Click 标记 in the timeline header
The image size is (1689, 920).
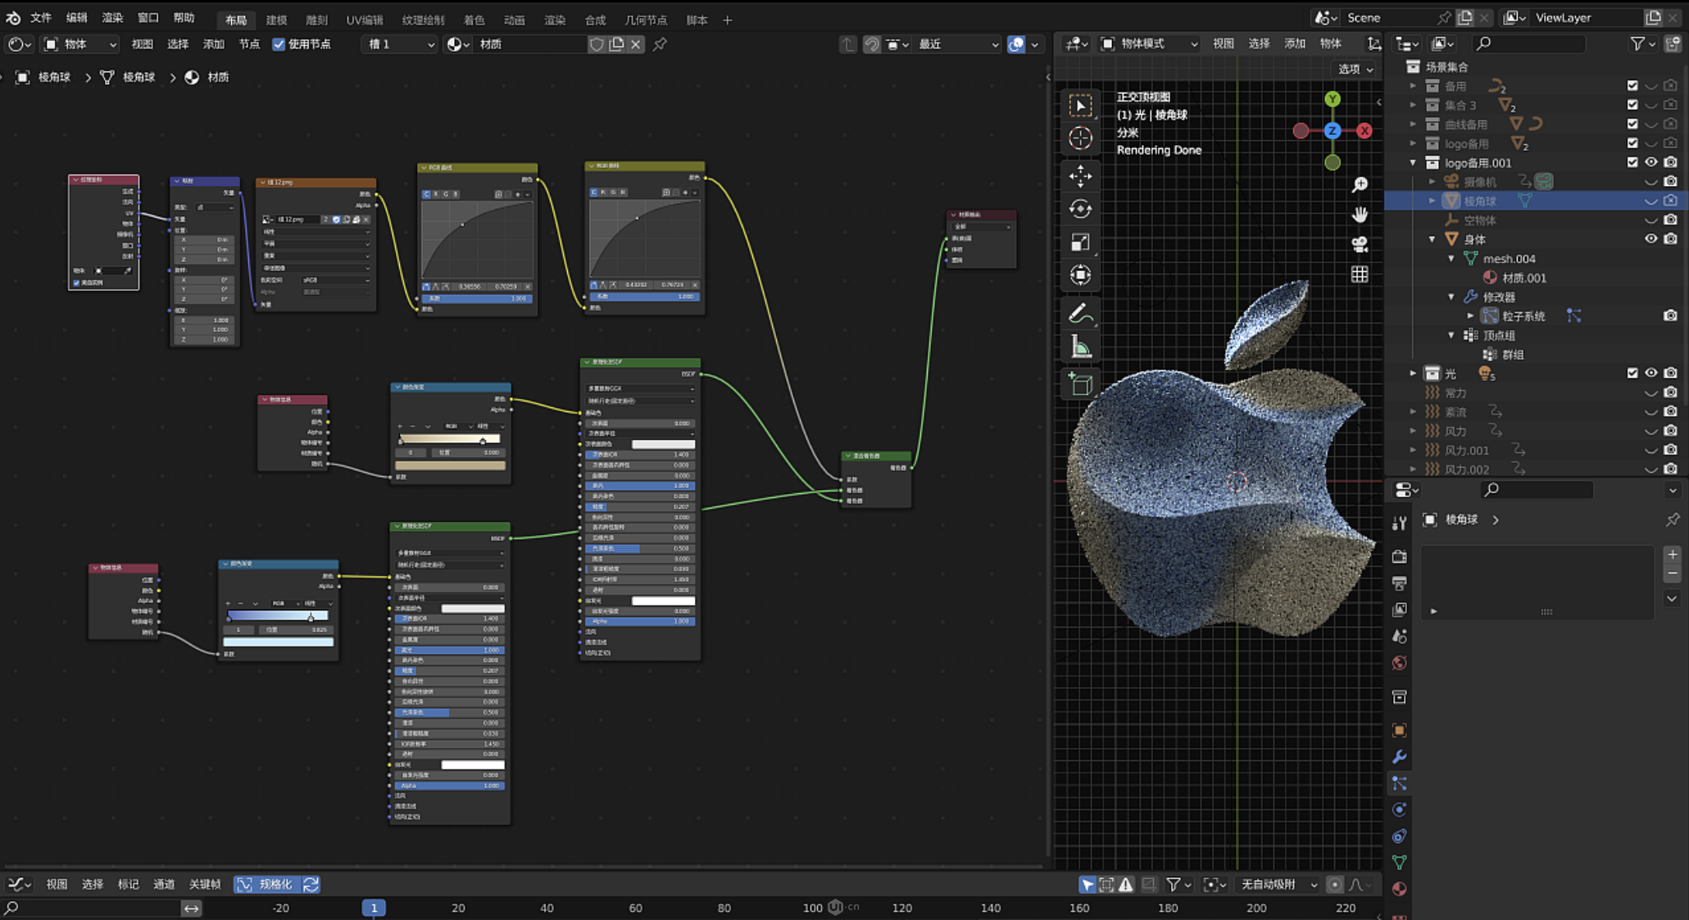point(128,884)
